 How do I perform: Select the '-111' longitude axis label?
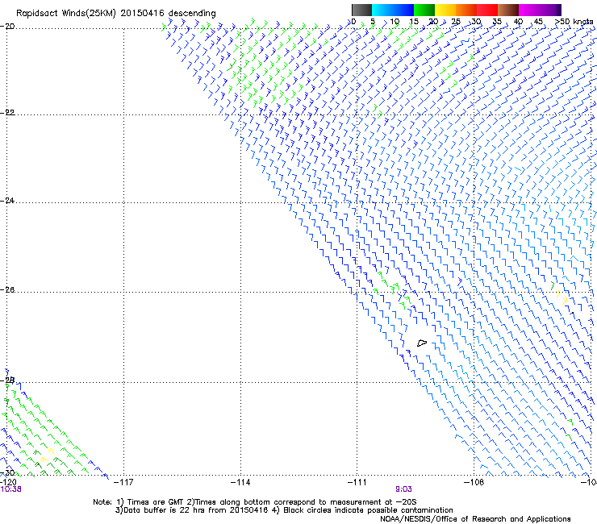357,483
